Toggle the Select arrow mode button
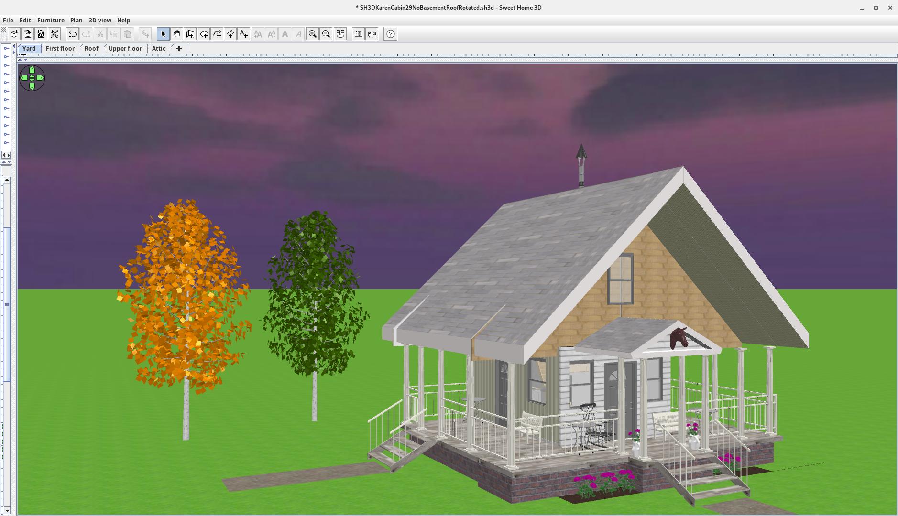This screenshot has height=516, width=898. pyautogui.click(x=163, y=34)
